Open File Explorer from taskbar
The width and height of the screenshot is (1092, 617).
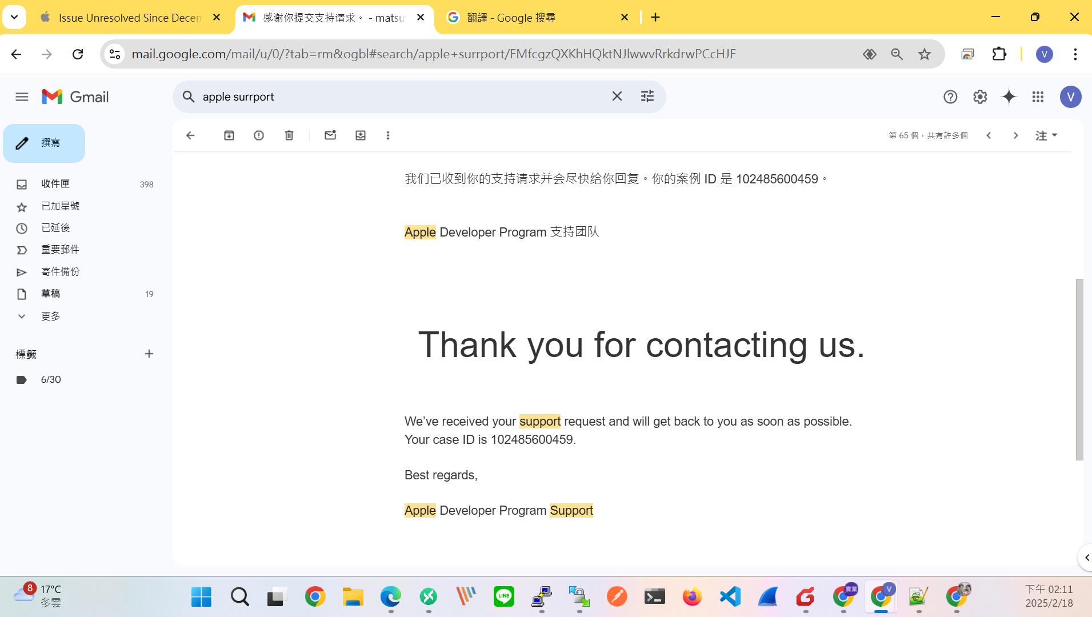point(353,597)
